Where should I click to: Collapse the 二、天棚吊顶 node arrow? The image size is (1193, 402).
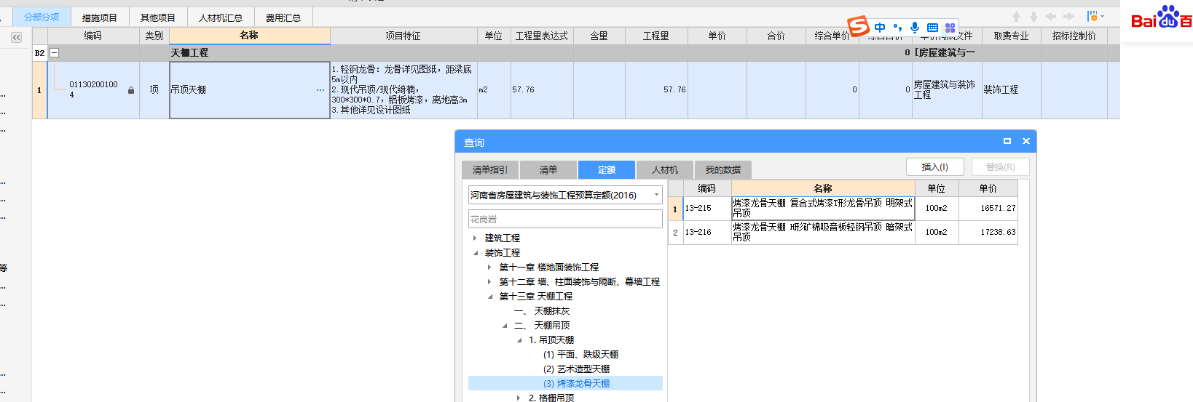pos(504,326)
